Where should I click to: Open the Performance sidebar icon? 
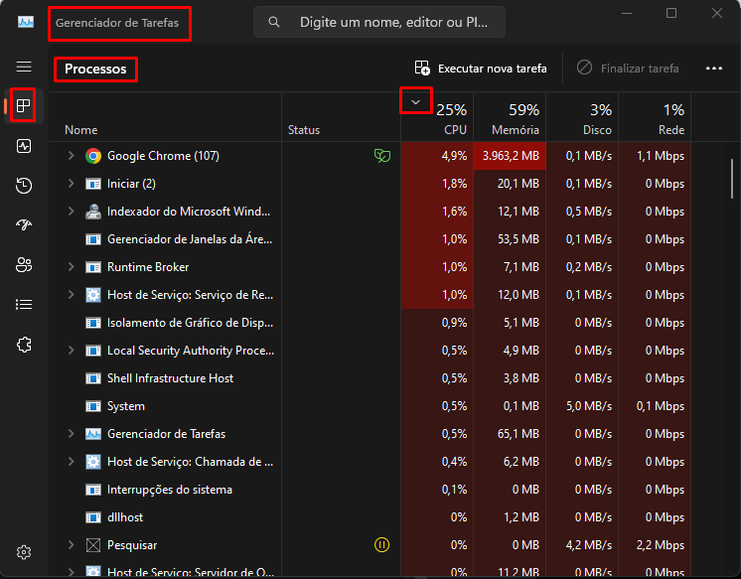(24, 146)
